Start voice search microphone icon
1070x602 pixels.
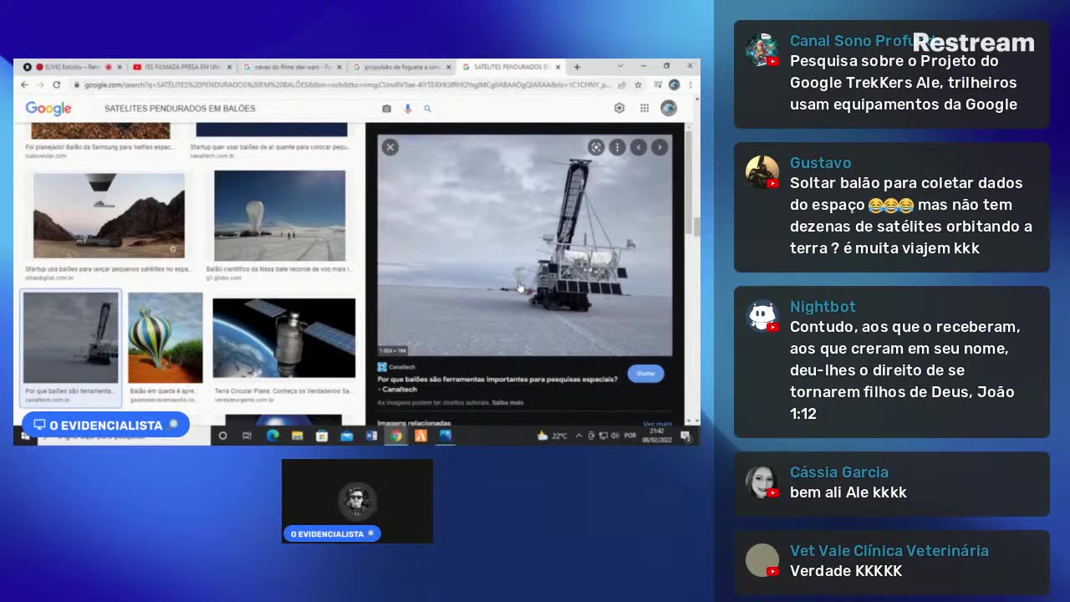click(408, 109)
